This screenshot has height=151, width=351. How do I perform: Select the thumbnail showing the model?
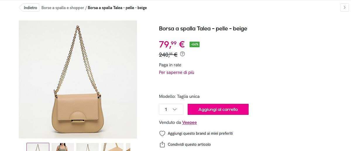[63, 147]
